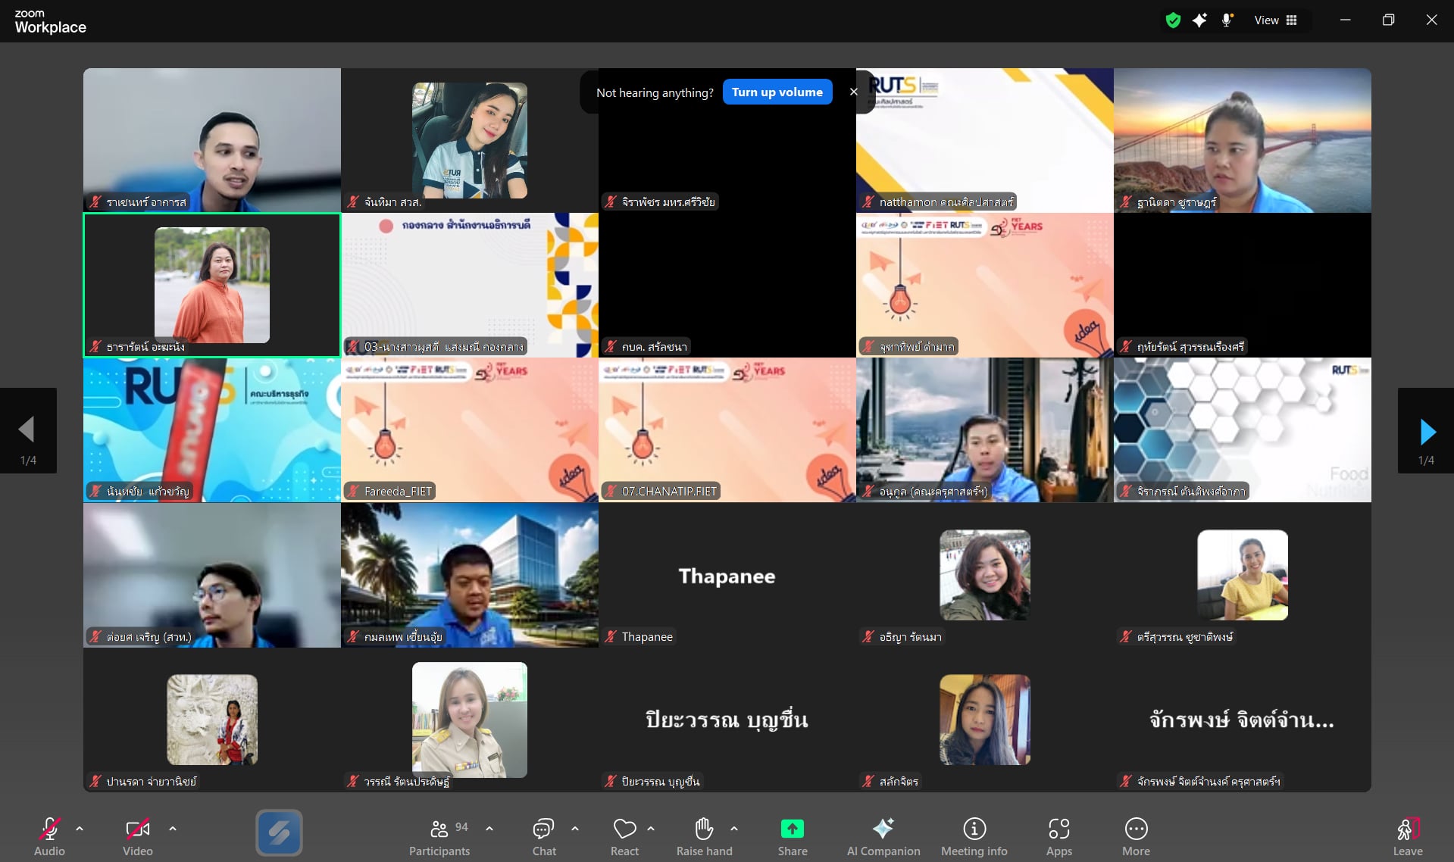Expand the Participants options arrow

pyautogui.click(x=489, y=829)
